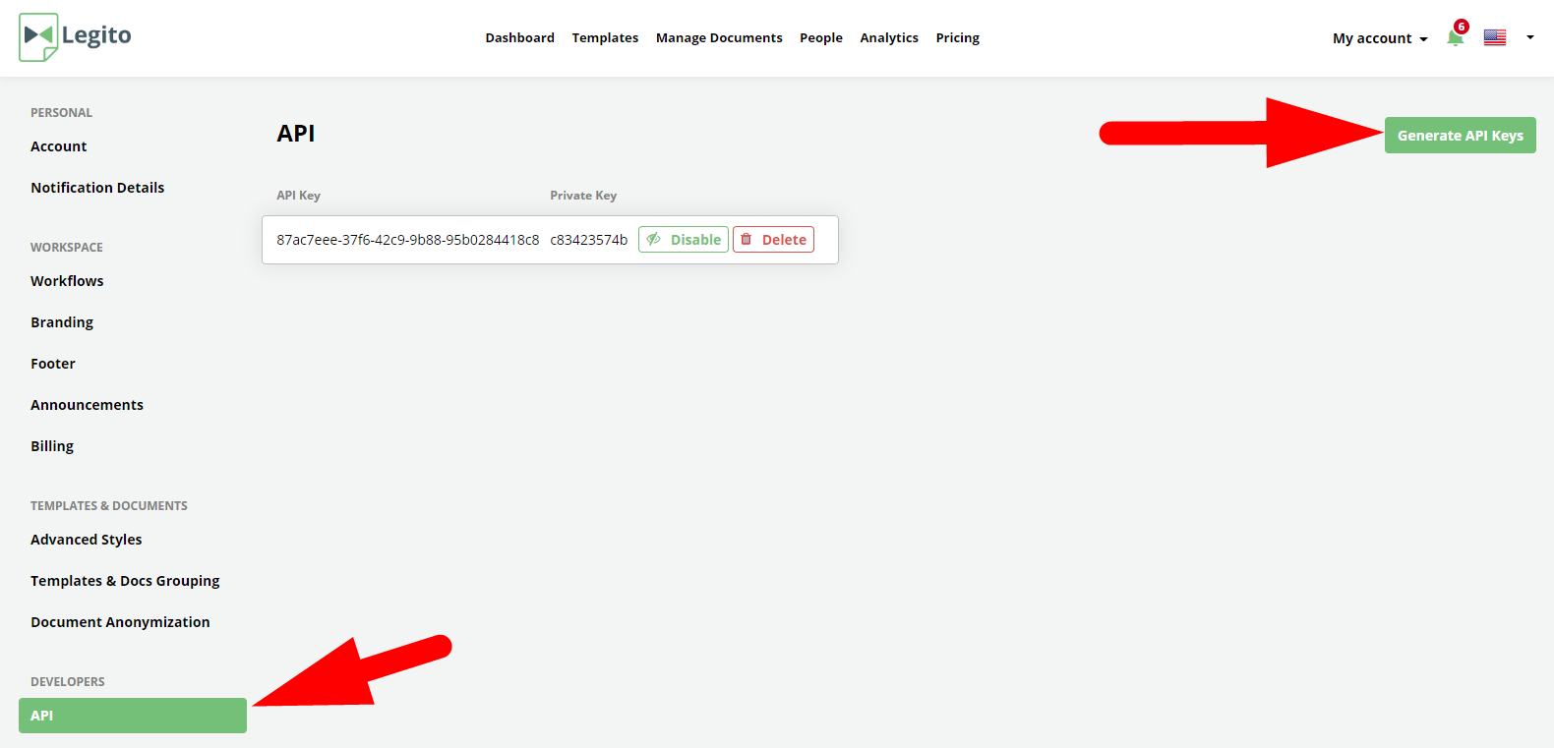Open Branding settings
This screenshot has width=1554, height=748.
coord(62,322)
